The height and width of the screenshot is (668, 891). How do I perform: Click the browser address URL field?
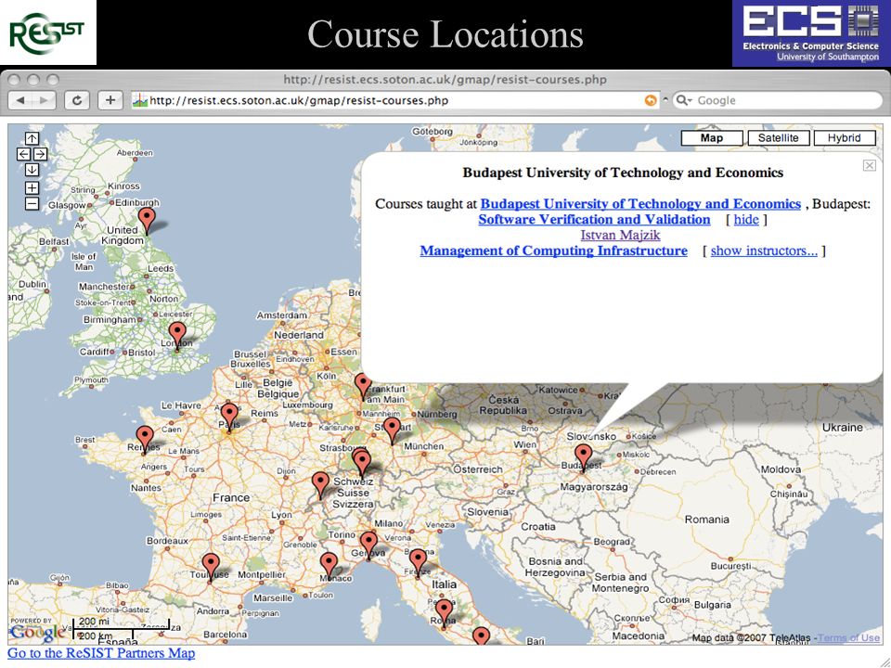(395, 100)
